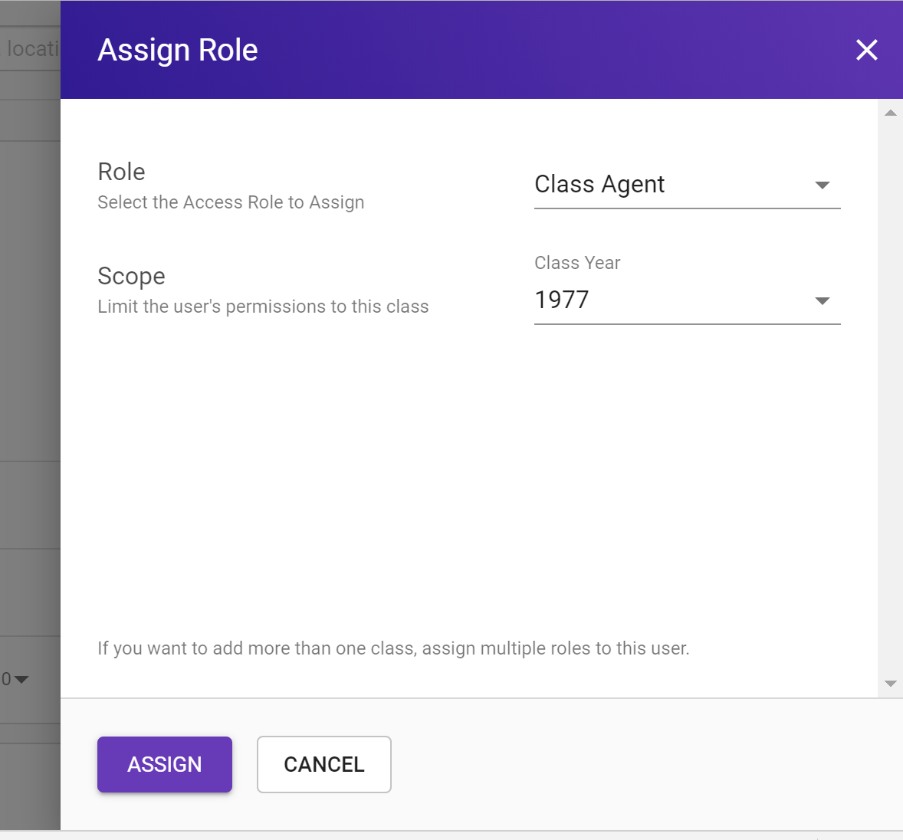
Task: Click the Assign Role dialog title
Action: click(x=178, y=51)
